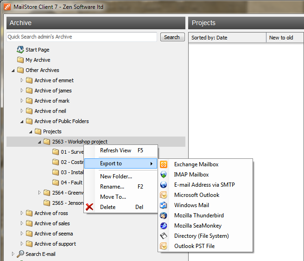Select 04 - Fault folder
The height and width of the screenshot is (261, 304).
click(x=71, y=183)
